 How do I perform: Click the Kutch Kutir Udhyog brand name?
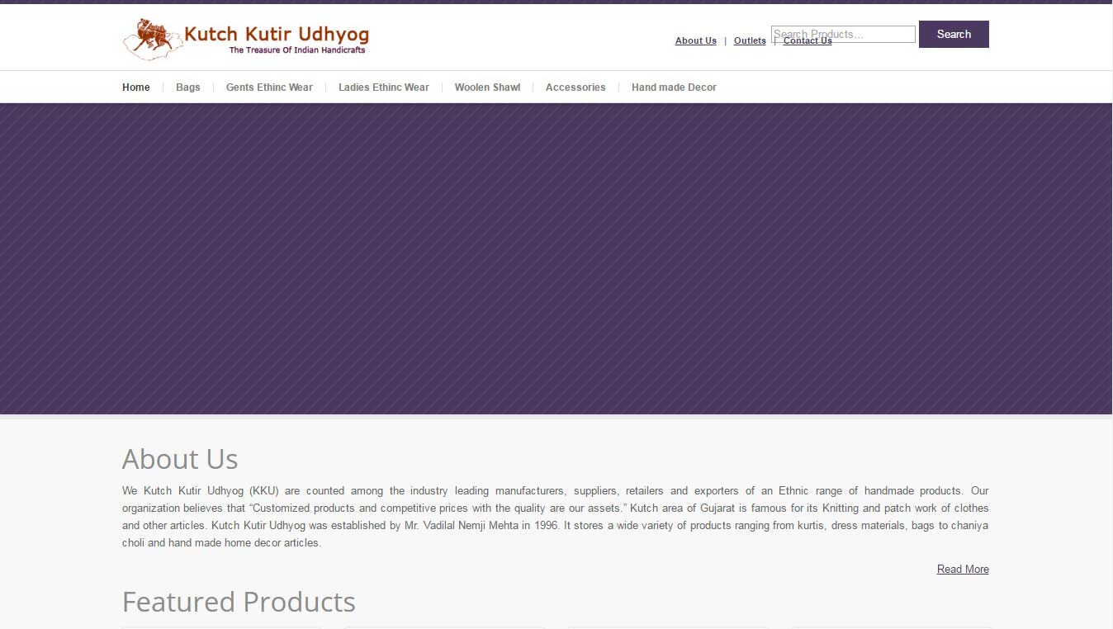tap(276, 34)
